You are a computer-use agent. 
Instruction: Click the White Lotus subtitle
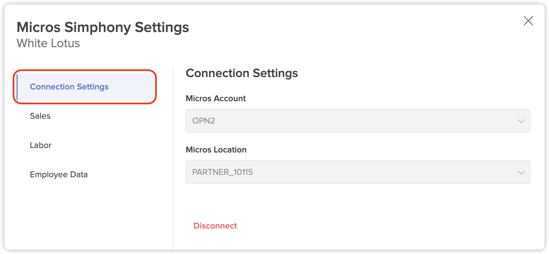click(48, 43)
